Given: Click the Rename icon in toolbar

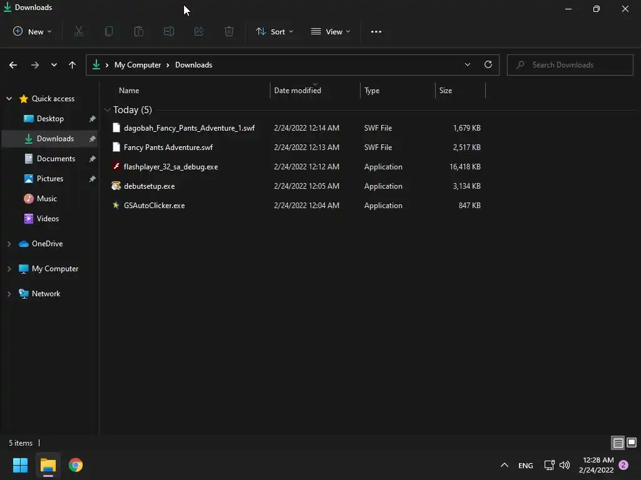Looking at the screenshot, I should coord(169,31).
